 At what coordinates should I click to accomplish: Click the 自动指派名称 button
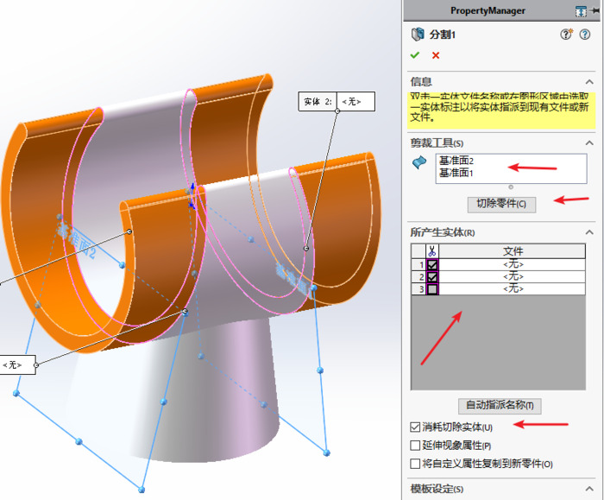coord(500,405)
